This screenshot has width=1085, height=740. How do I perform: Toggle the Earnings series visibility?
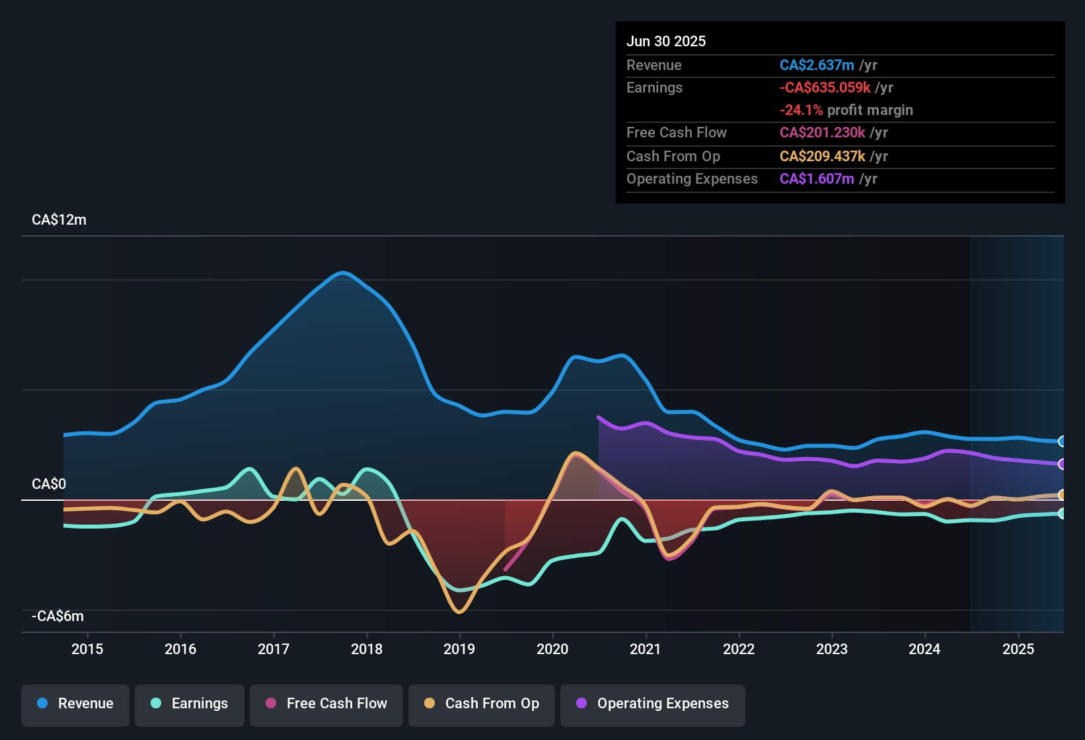pos(190,704)
